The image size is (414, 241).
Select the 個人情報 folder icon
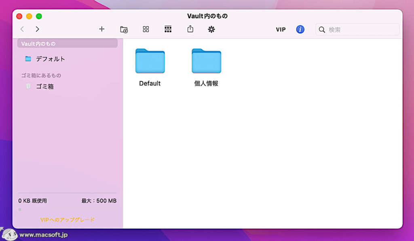point(206,61)
